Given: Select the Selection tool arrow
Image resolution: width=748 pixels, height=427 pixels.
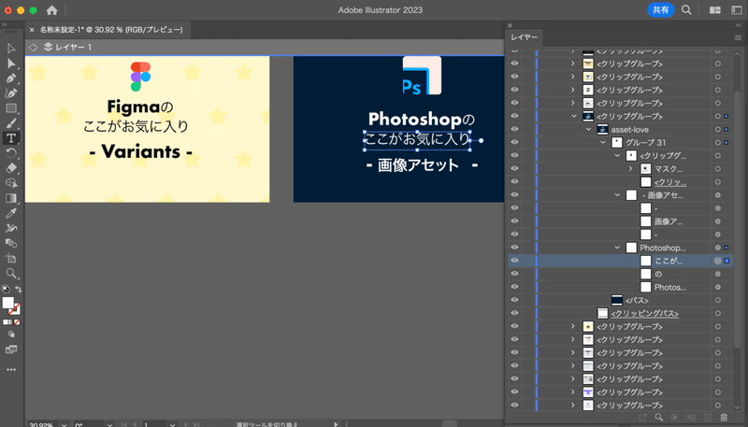Looking at the screenshot, I should pos(11,49).
